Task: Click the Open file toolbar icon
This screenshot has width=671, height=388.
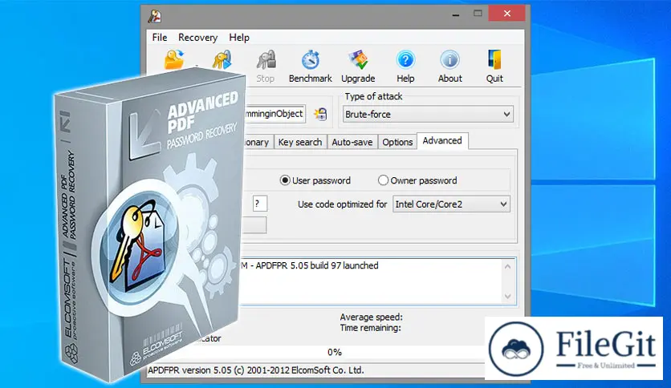Action: 174,60
